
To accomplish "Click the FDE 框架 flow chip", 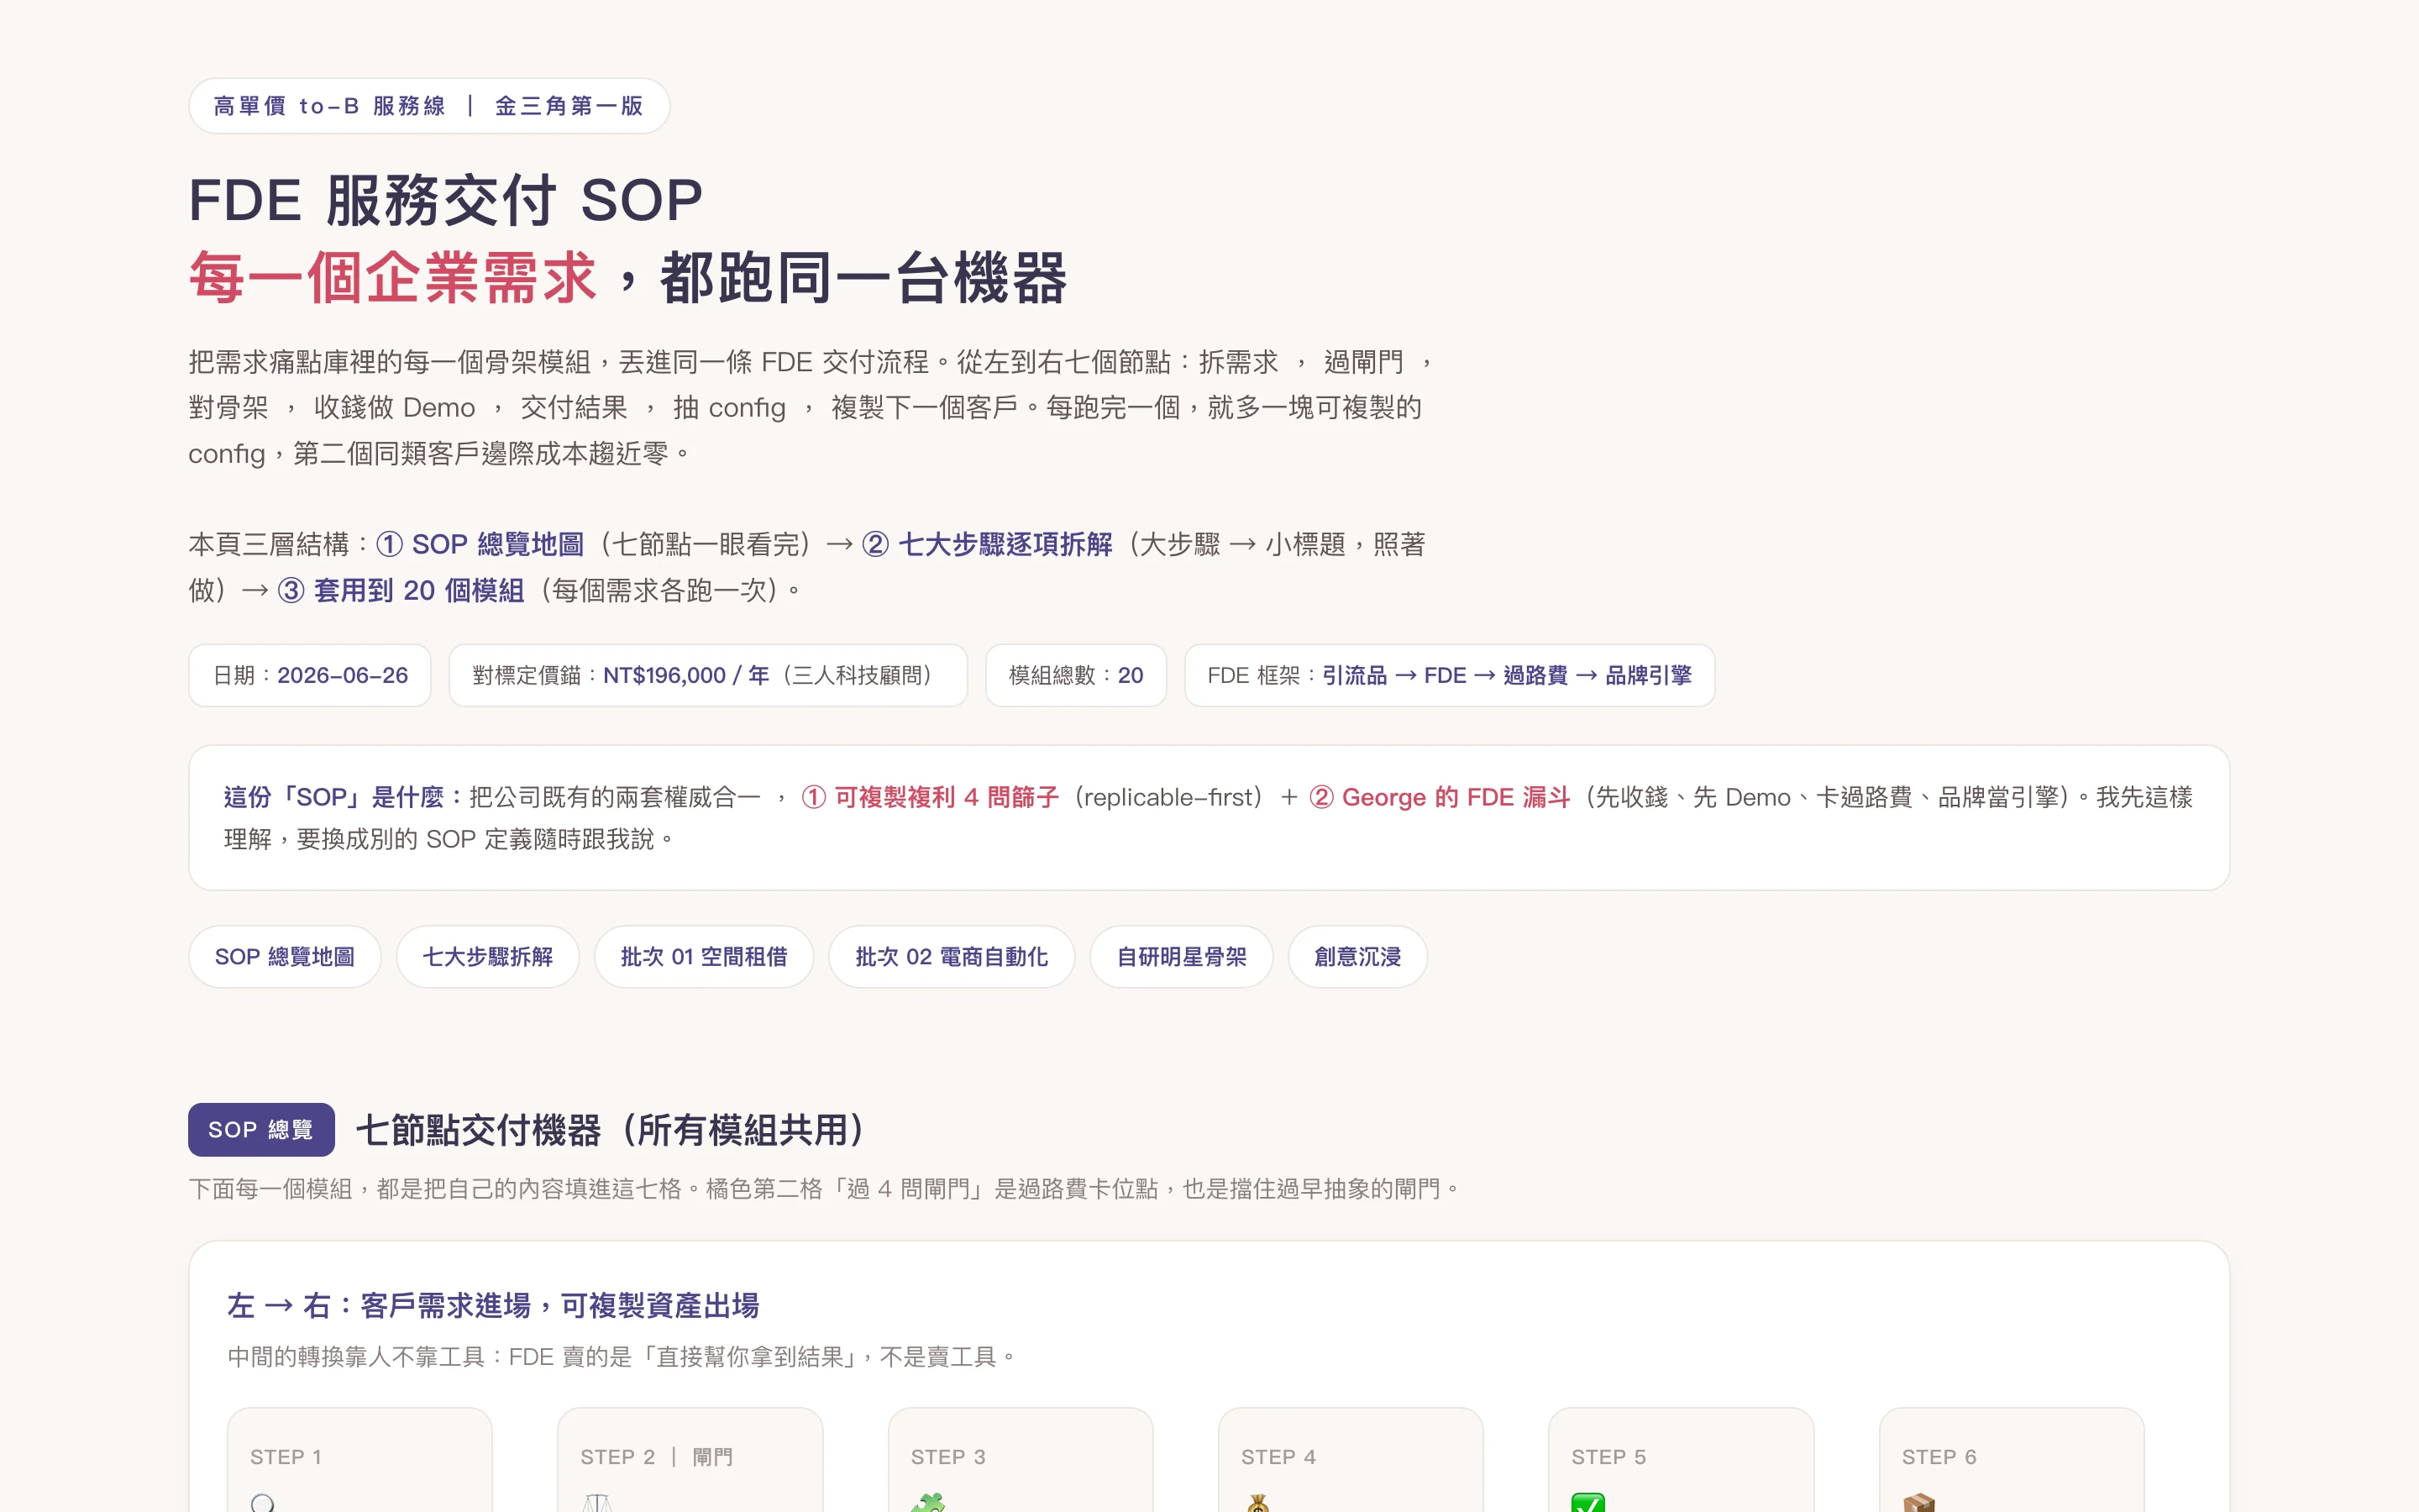I will (1450, 675).
